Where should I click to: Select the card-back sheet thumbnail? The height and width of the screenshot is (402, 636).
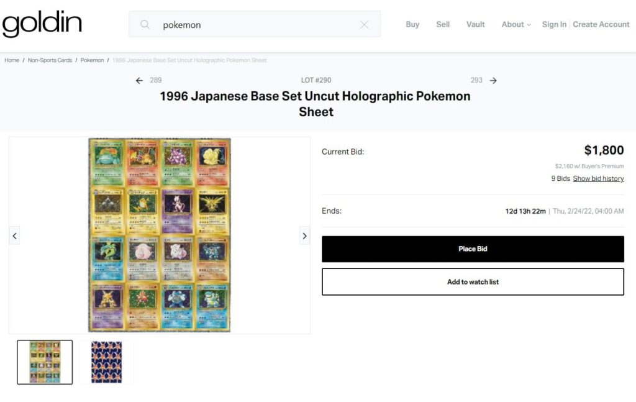click(x=106, y=362)
